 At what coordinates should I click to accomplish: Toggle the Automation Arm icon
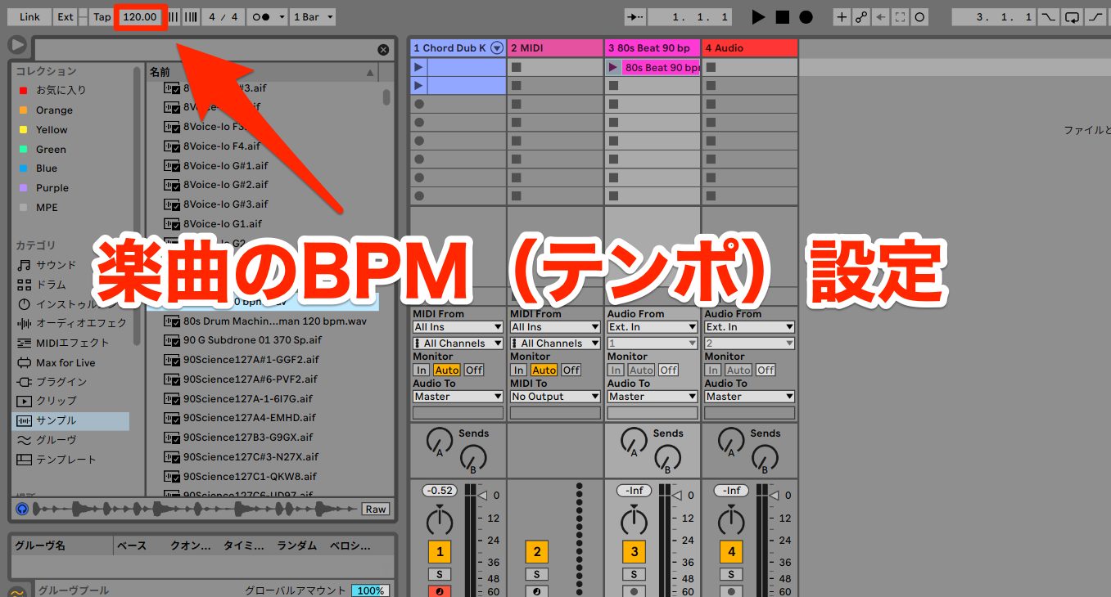861,16
